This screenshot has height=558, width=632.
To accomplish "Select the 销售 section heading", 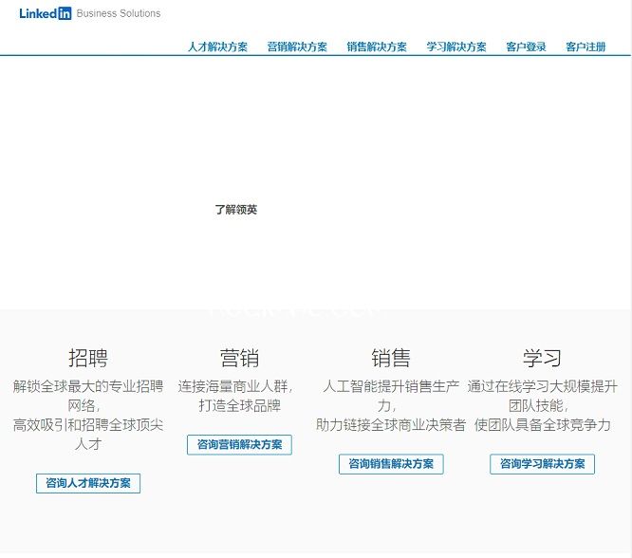I will click(391, 358).
